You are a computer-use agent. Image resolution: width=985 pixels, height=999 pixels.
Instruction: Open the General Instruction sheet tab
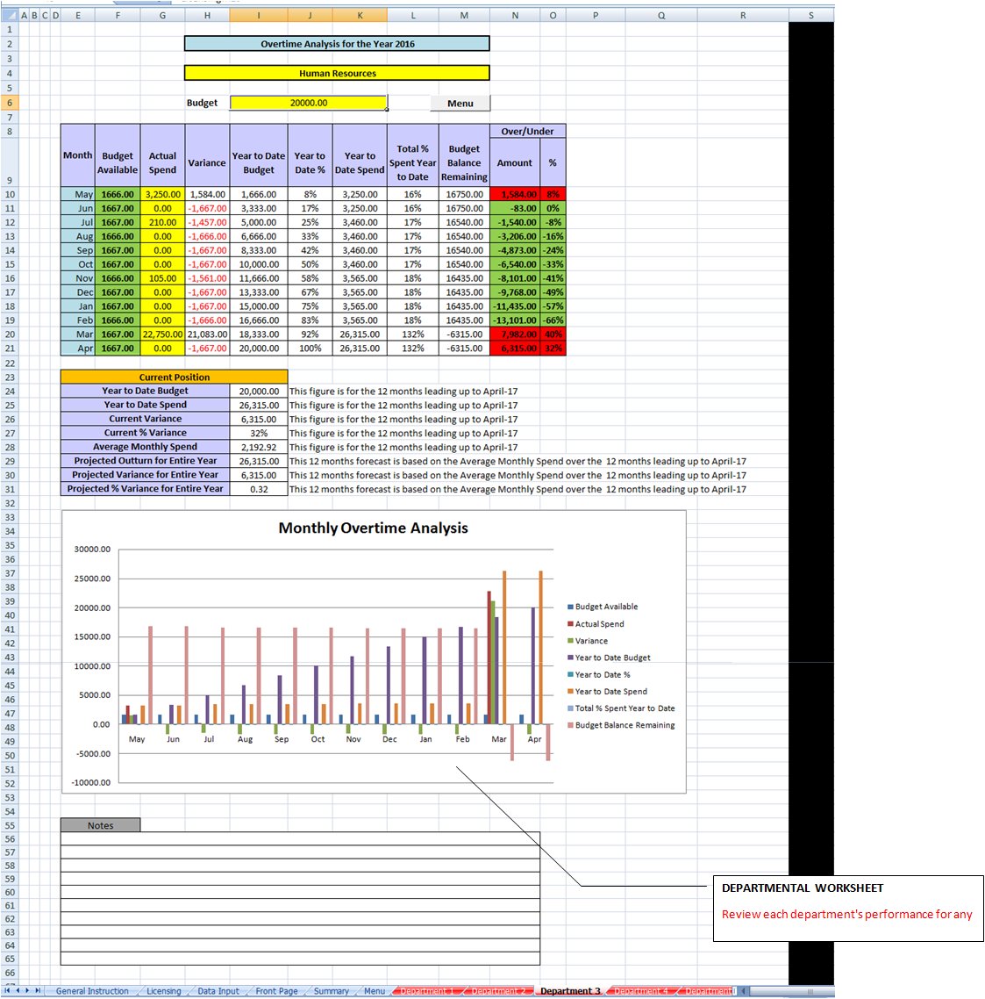coord(92,991)
